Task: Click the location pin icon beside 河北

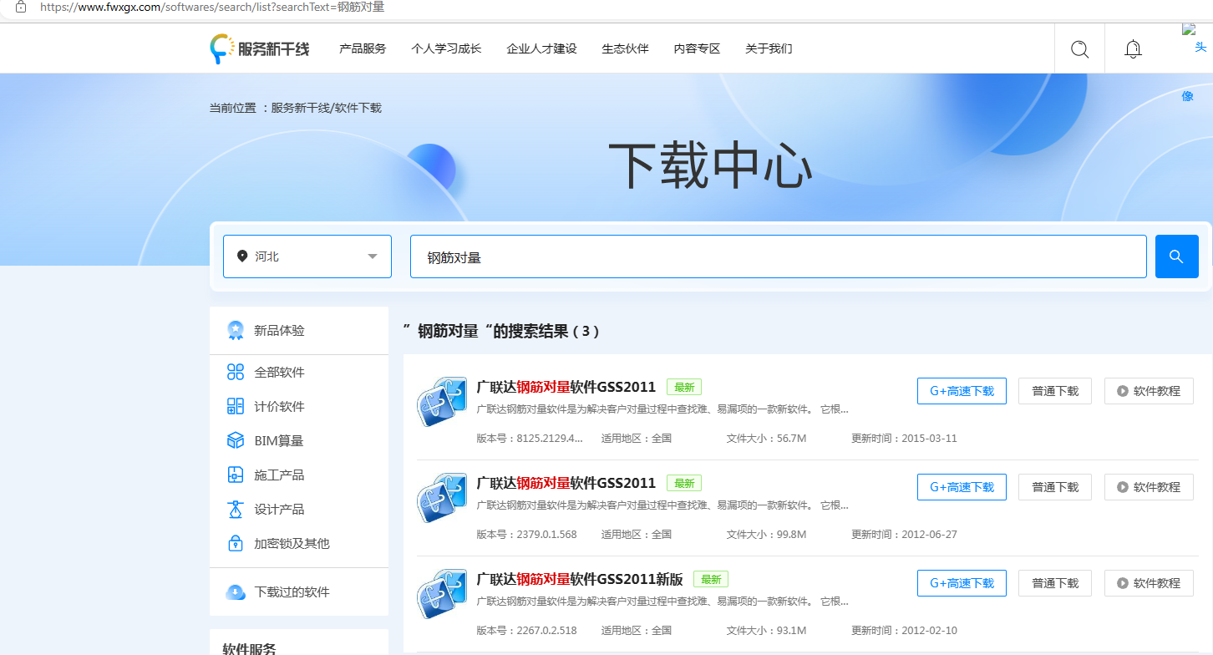Action: 242,256
